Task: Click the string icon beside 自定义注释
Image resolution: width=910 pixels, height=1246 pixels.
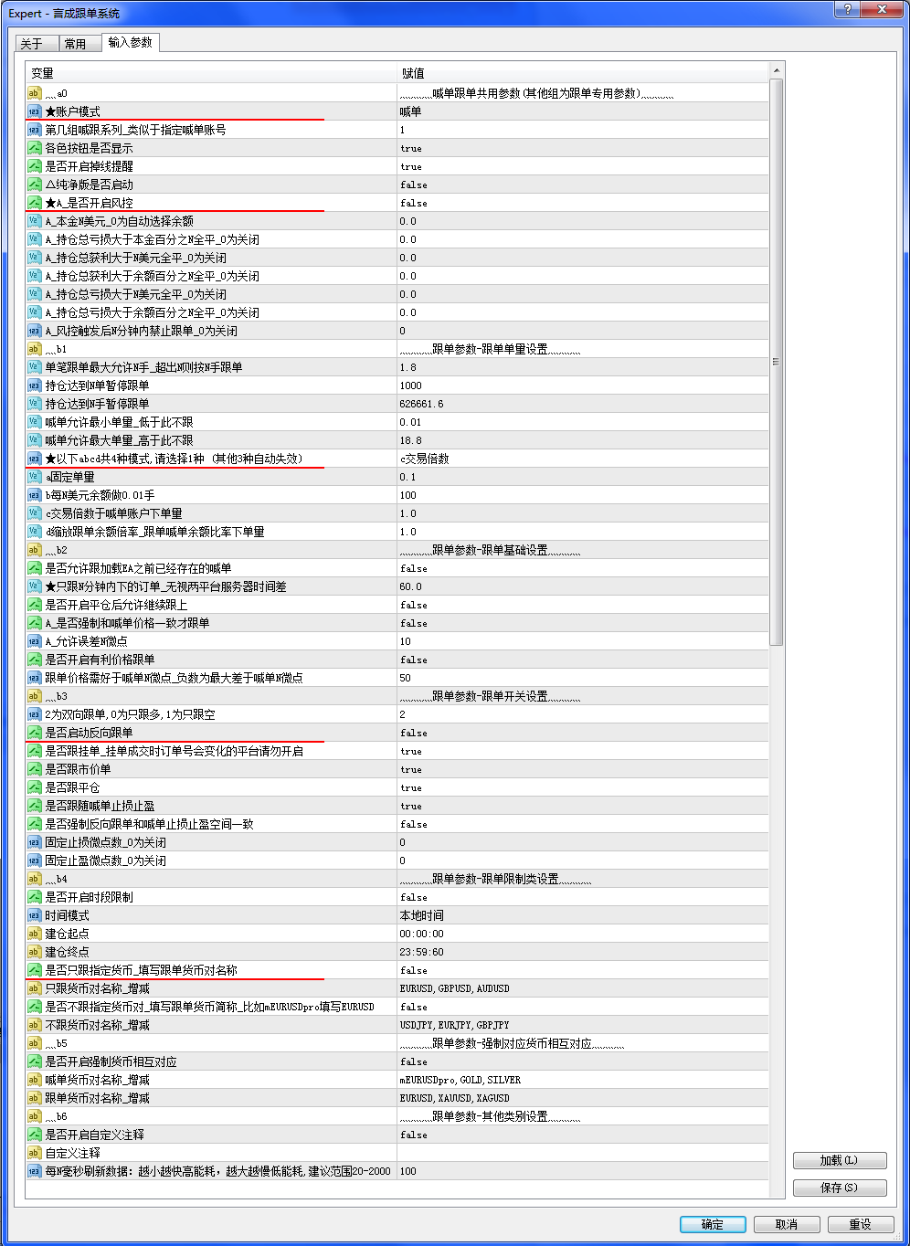Action: click(34, 1153)
